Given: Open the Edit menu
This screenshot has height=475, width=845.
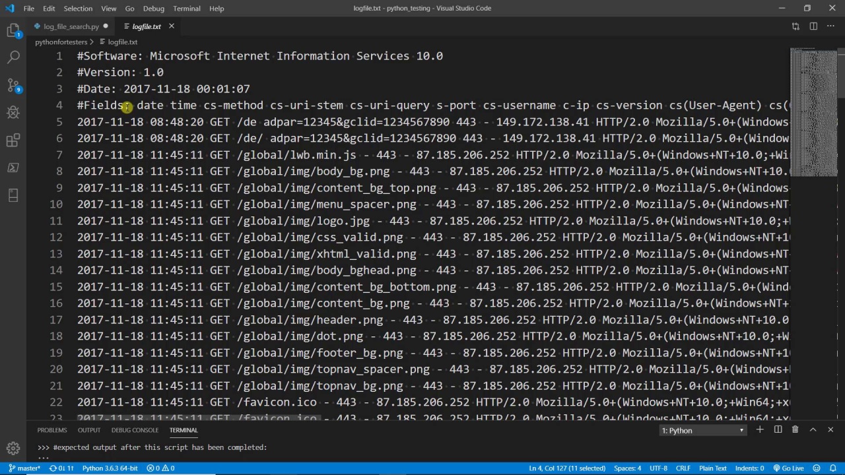Looking at the screenshot, I should tap(49, 9).
